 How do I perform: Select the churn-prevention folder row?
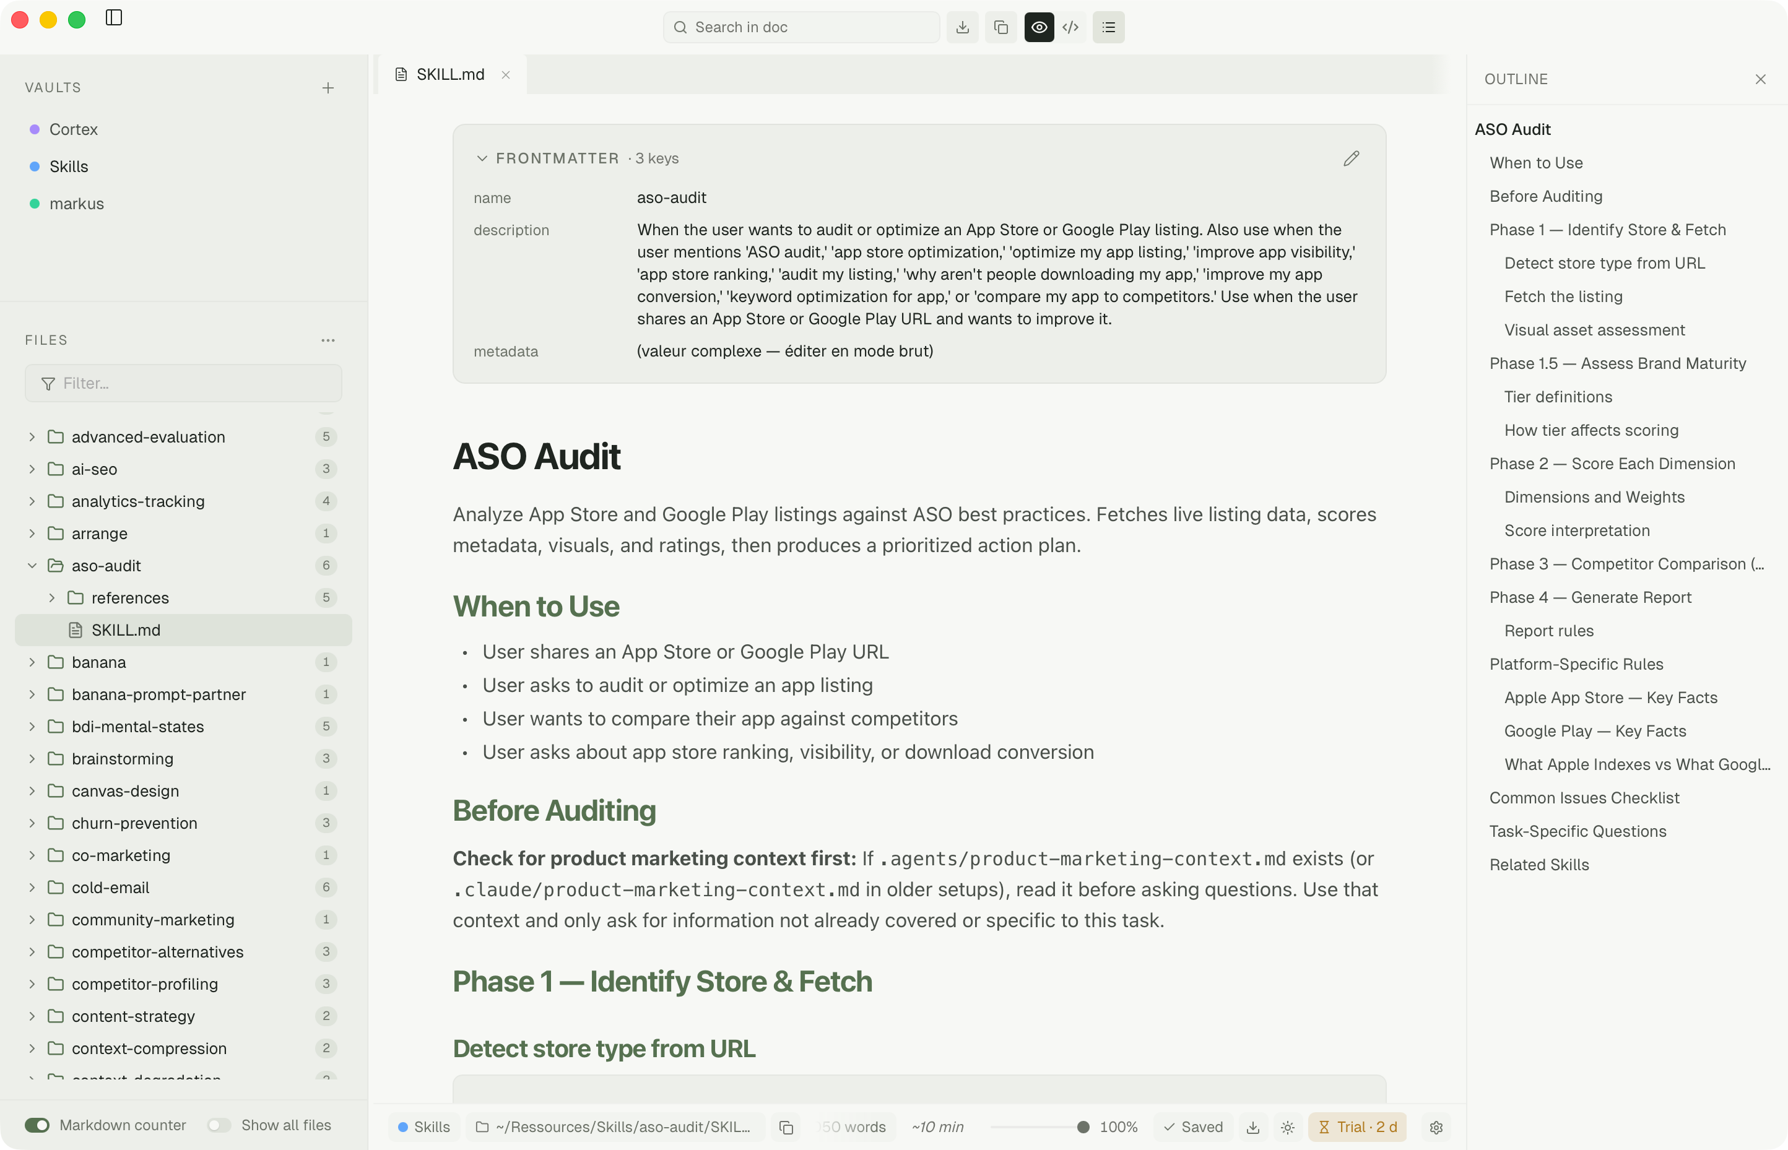click(x=183, y=823)
